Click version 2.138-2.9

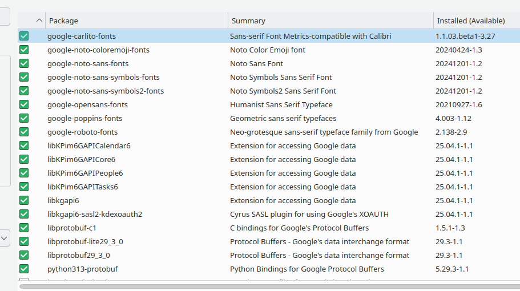(452, 132)
